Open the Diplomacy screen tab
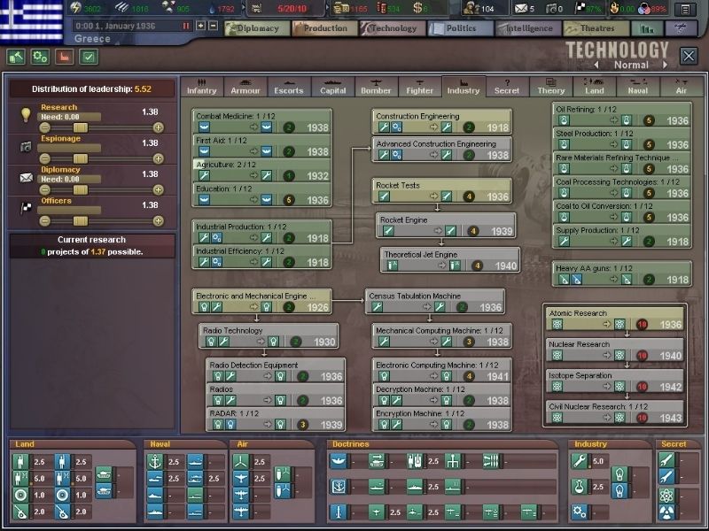 pos(257,28)
